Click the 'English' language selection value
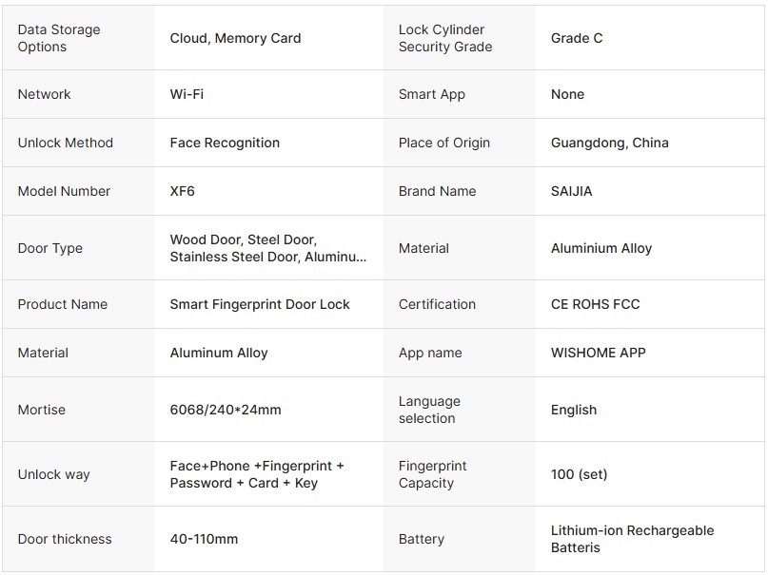Screen dimensions: 768x575 click(573, 410)
